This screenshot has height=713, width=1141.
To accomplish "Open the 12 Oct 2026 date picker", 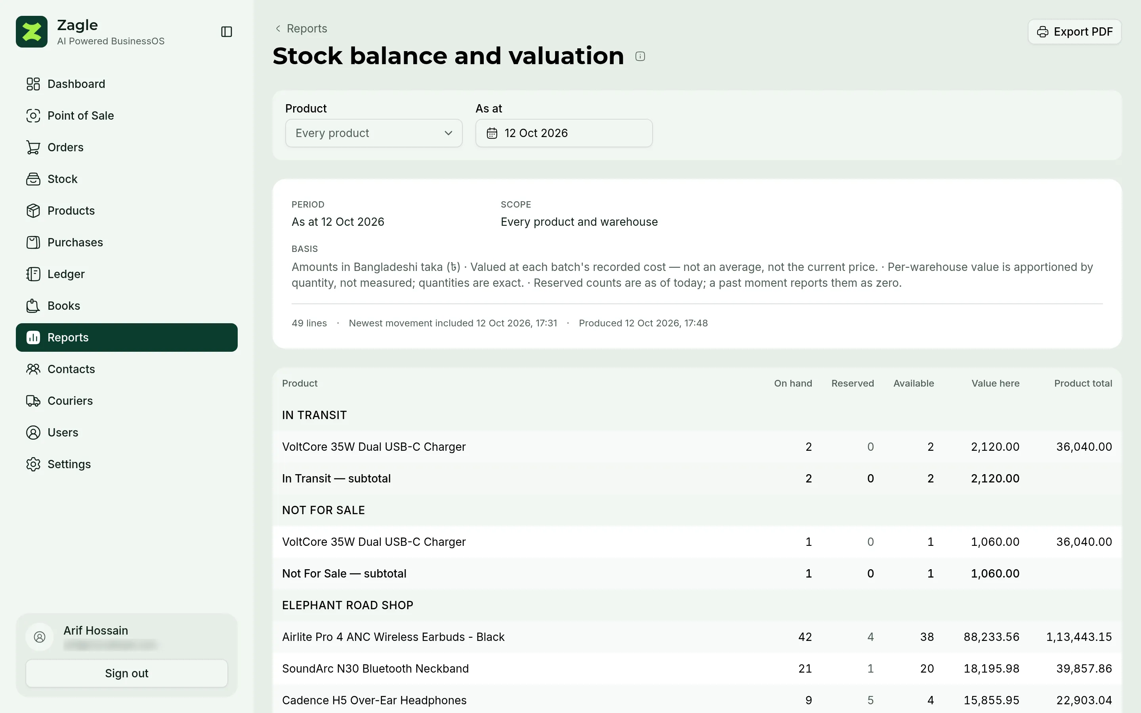I will pos(564,133).
